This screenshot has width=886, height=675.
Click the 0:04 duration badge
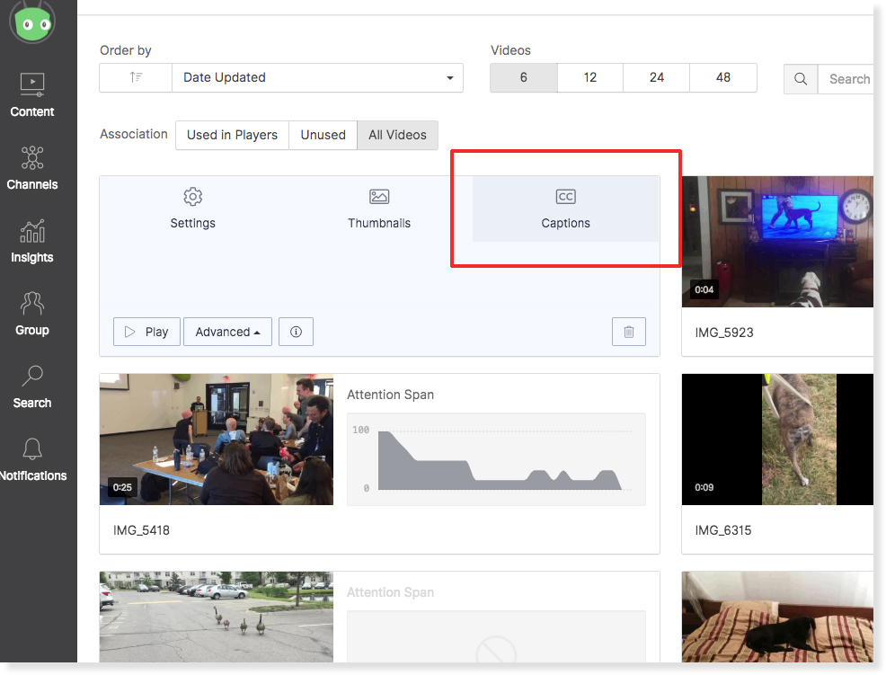pos(704,289)
